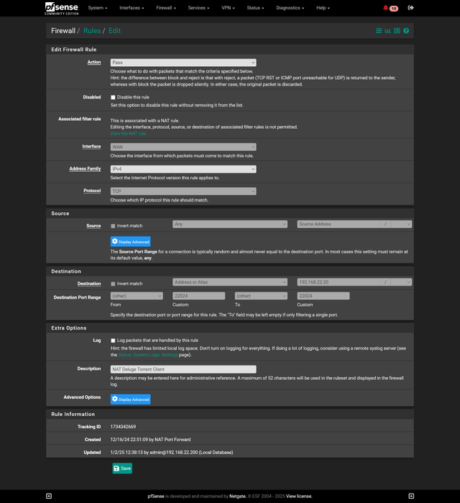Click the Interface field label
This screenshot has width=460, height=503.
91,147
